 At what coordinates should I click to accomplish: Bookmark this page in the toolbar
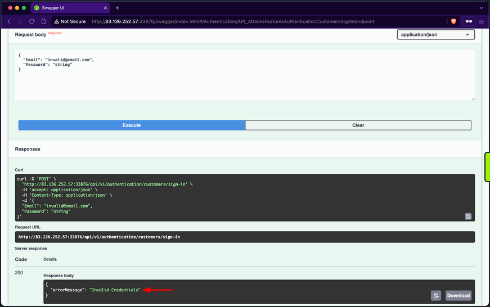[x=44, y=21]
